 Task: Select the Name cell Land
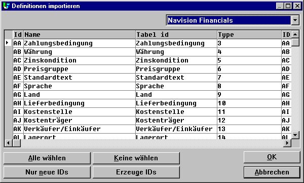point(80,95)
